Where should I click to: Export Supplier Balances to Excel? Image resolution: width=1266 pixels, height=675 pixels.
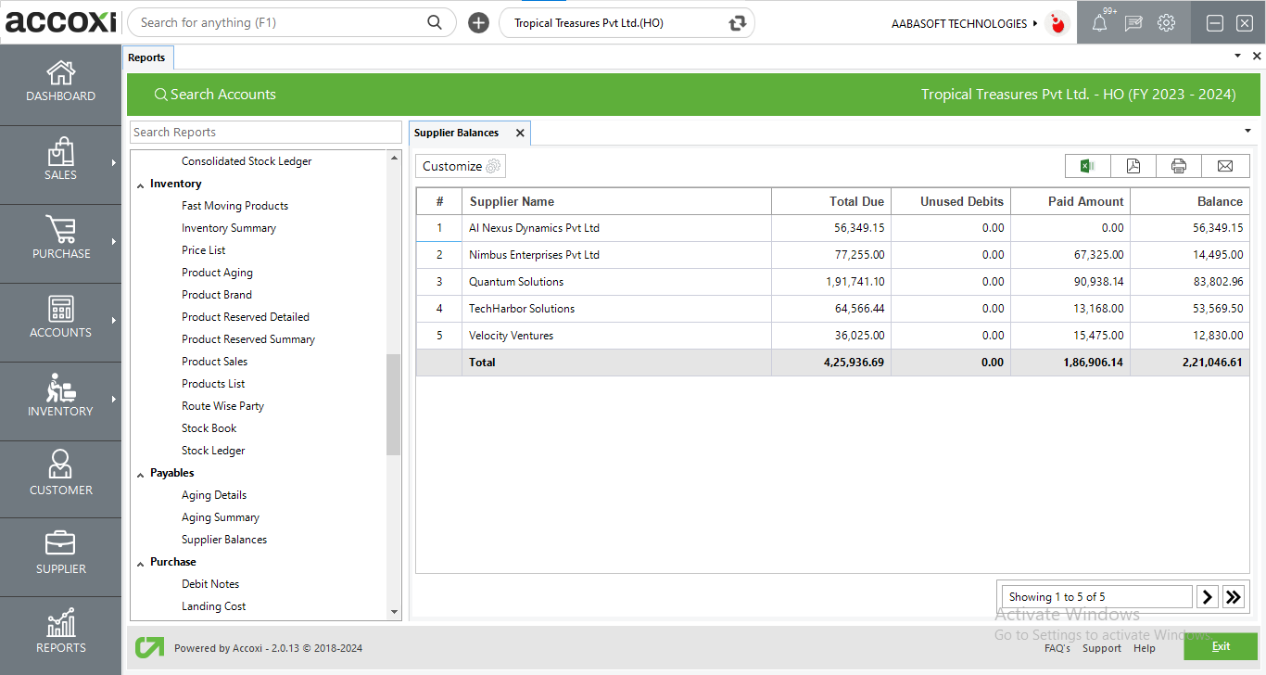[x=1086, y=165]
